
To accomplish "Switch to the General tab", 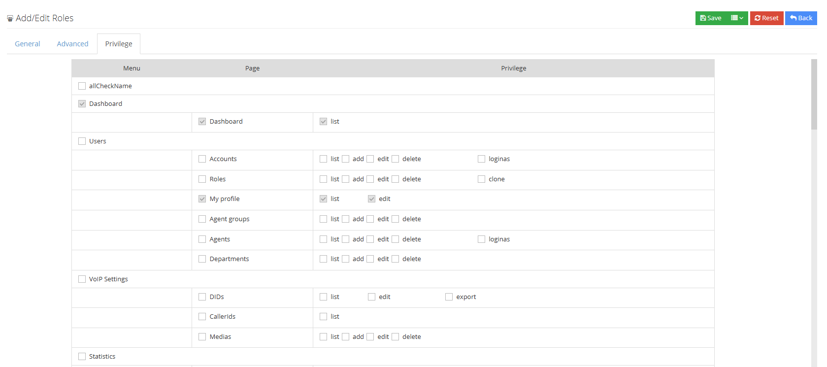I will (x=28, y=44).
